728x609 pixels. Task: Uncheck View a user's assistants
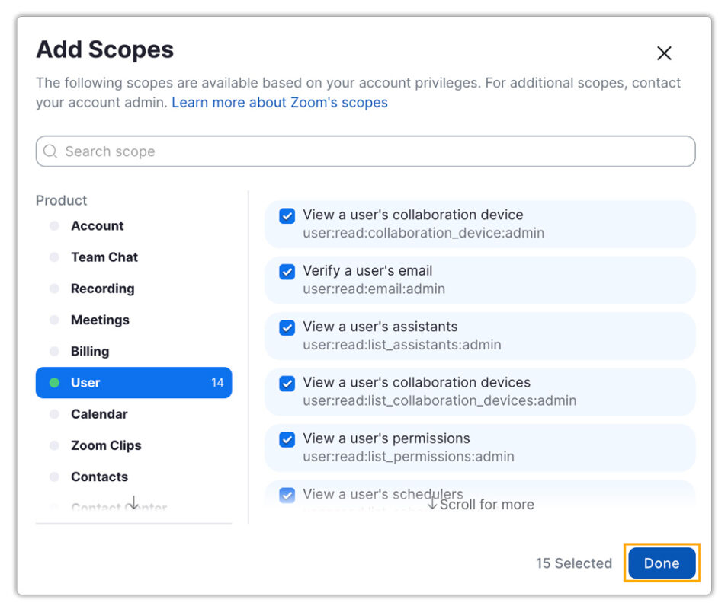pos(286,327)
